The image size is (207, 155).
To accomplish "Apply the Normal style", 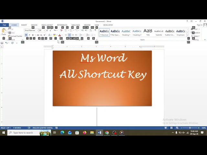I will [104, 32].
